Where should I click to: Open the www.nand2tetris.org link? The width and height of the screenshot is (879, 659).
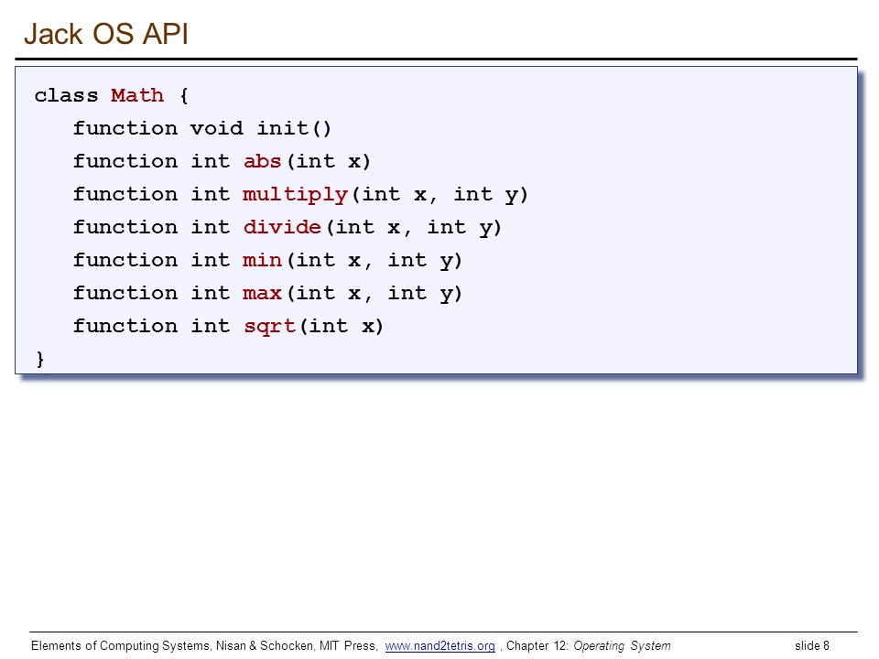[x=439, y=645]
